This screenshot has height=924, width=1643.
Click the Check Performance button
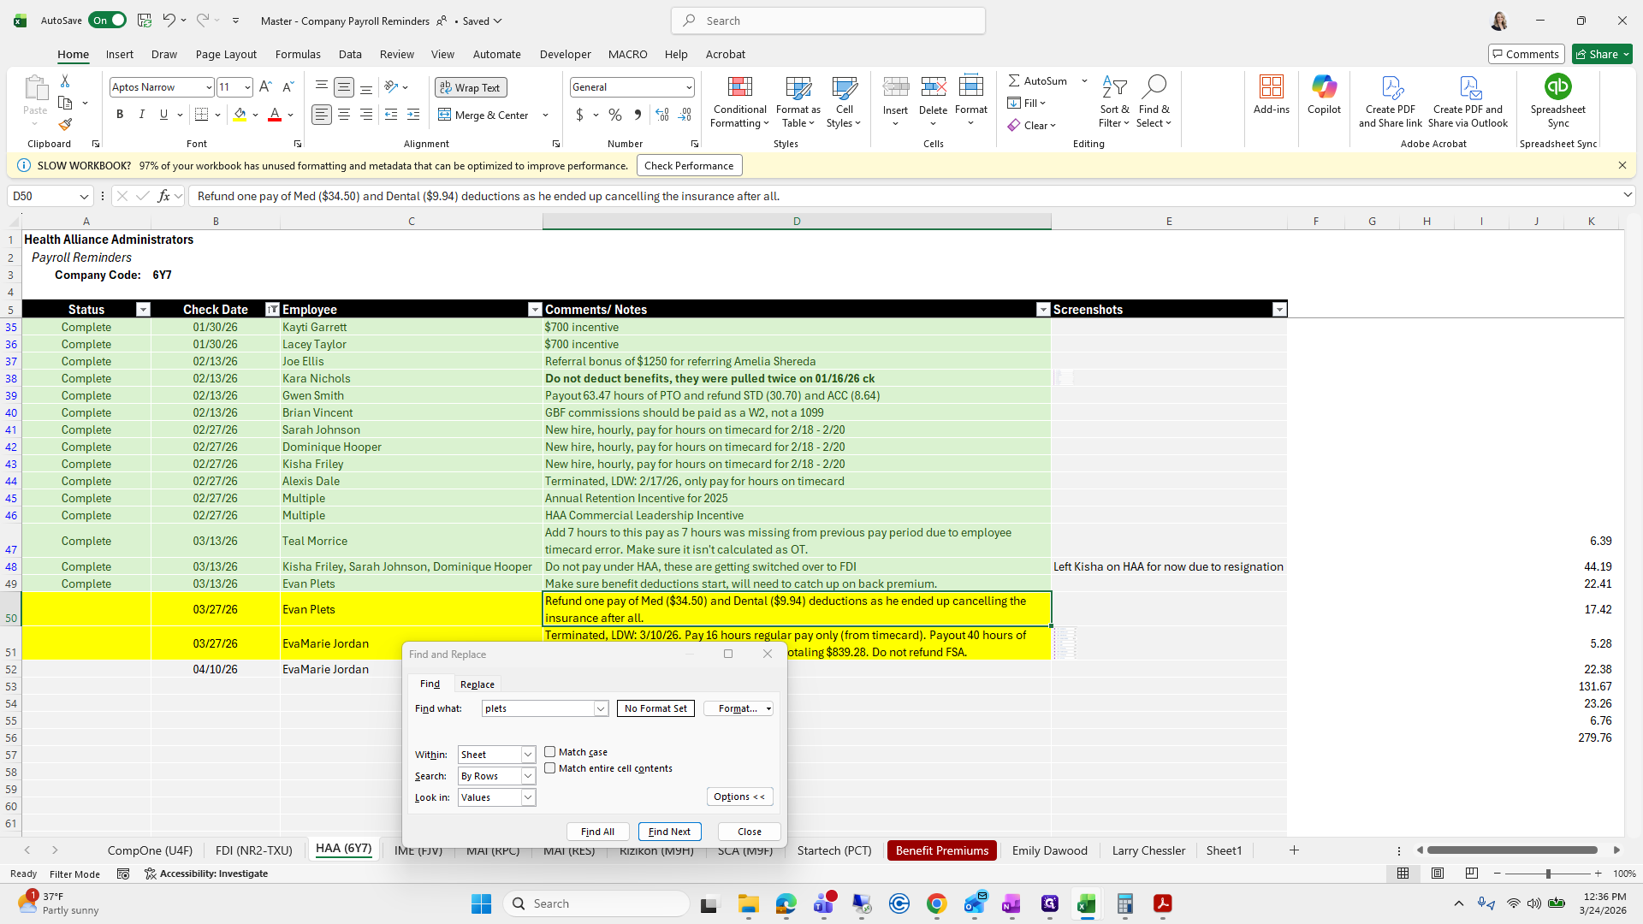pyautogui.click(x=689, y=166)
